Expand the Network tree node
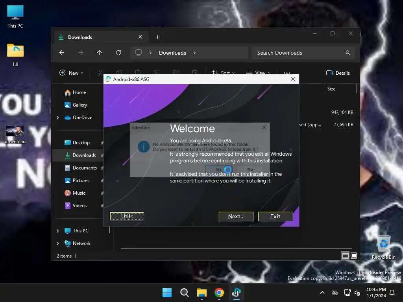 (x=57, y=243)
